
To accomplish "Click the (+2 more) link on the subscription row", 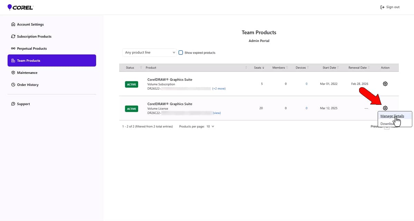I will [219, 89].
